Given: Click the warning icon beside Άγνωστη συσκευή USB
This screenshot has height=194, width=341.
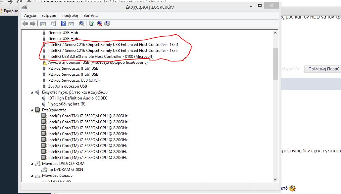Looking at the screenshot, I should tap(44, 63).
